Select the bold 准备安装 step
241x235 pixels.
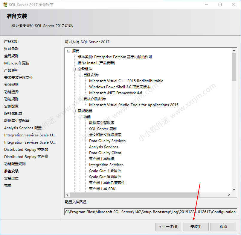pos(11,171)
